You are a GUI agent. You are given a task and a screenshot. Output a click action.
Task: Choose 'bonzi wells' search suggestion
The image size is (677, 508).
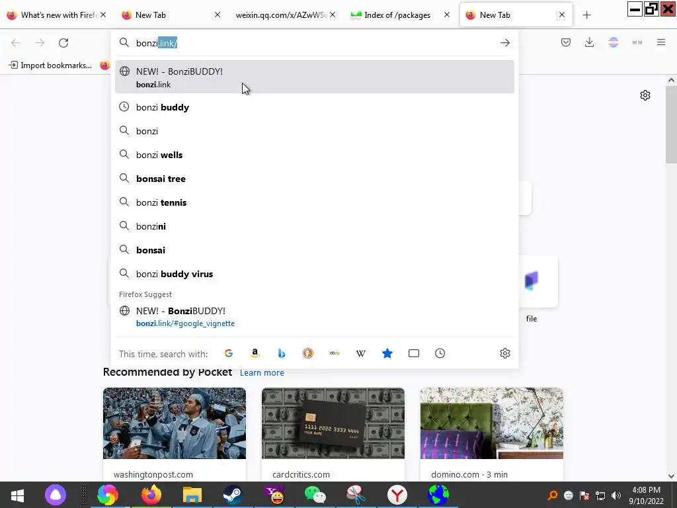(x=314, y=155)
